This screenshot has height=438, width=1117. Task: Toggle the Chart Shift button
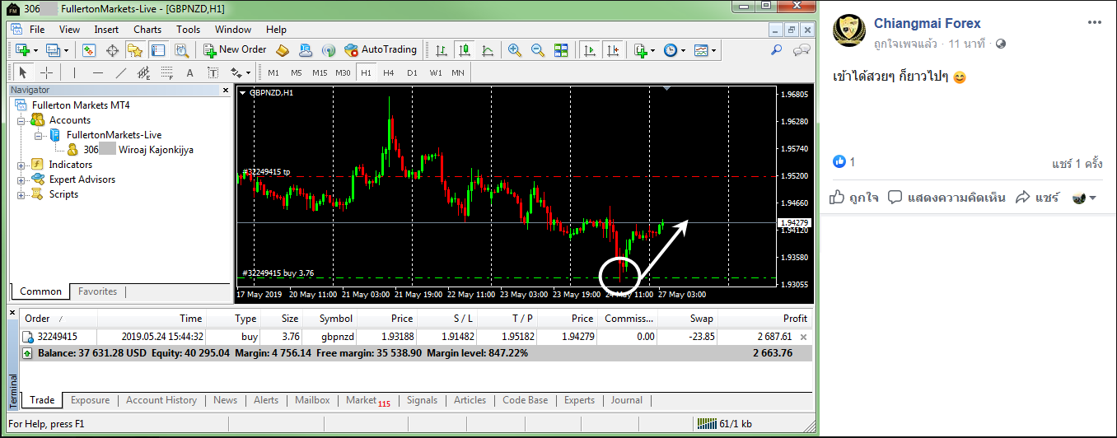click(x=612, y=50)
